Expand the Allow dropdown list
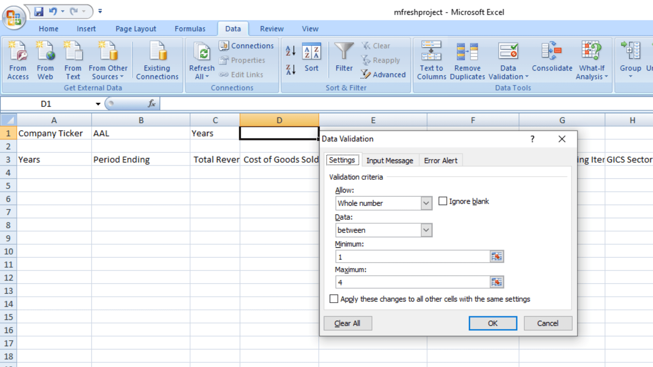 pos(426,203)
